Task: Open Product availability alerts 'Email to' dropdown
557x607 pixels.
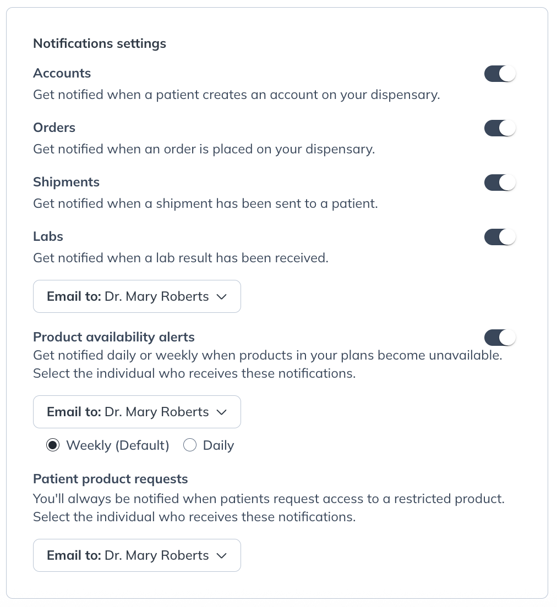Action: [136, 412]
